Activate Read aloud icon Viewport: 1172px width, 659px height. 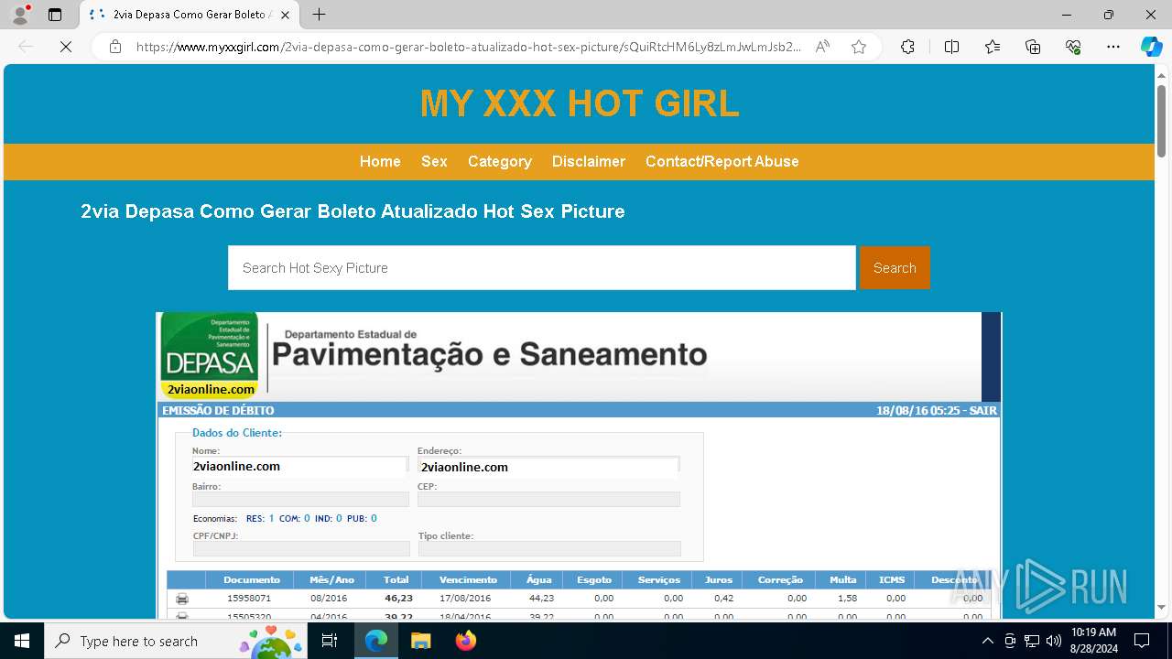point(822,47)
